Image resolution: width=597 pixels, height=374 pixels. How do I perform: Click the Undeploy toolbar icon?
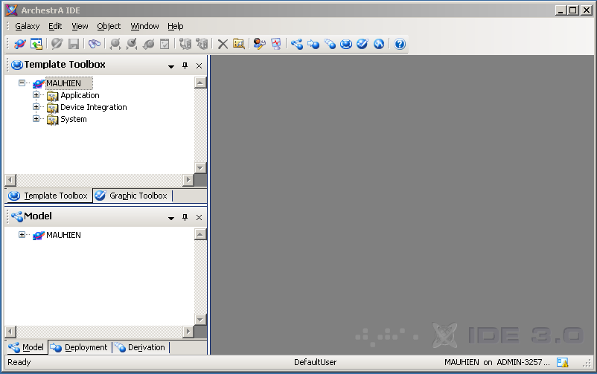point(202,44)
